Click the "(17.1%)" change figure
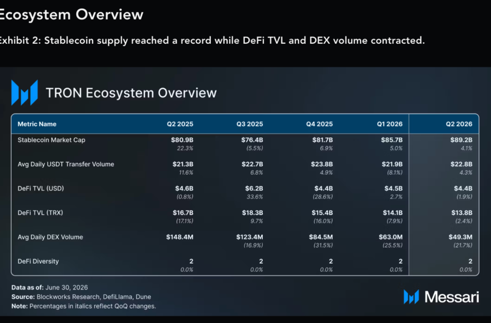The image size is (491, 323). (184, 221)
